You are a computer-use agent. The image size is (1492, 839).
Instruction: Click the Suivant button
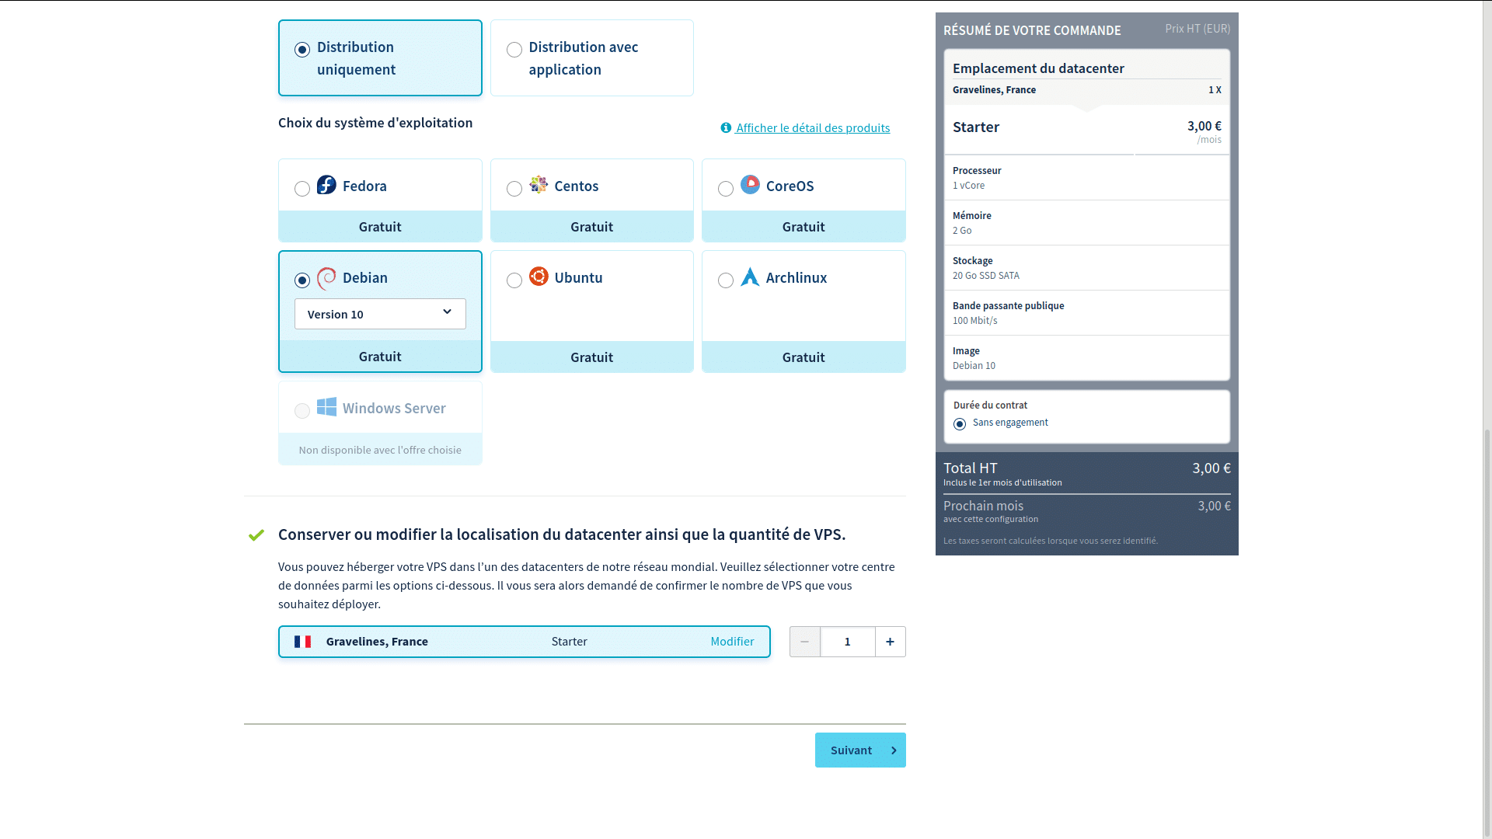tap(860, 750)
